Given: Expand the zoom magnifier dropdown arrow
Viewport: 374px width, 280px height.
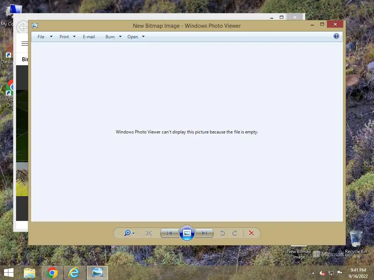Looking at the screenshot, I should click(134, 233).
